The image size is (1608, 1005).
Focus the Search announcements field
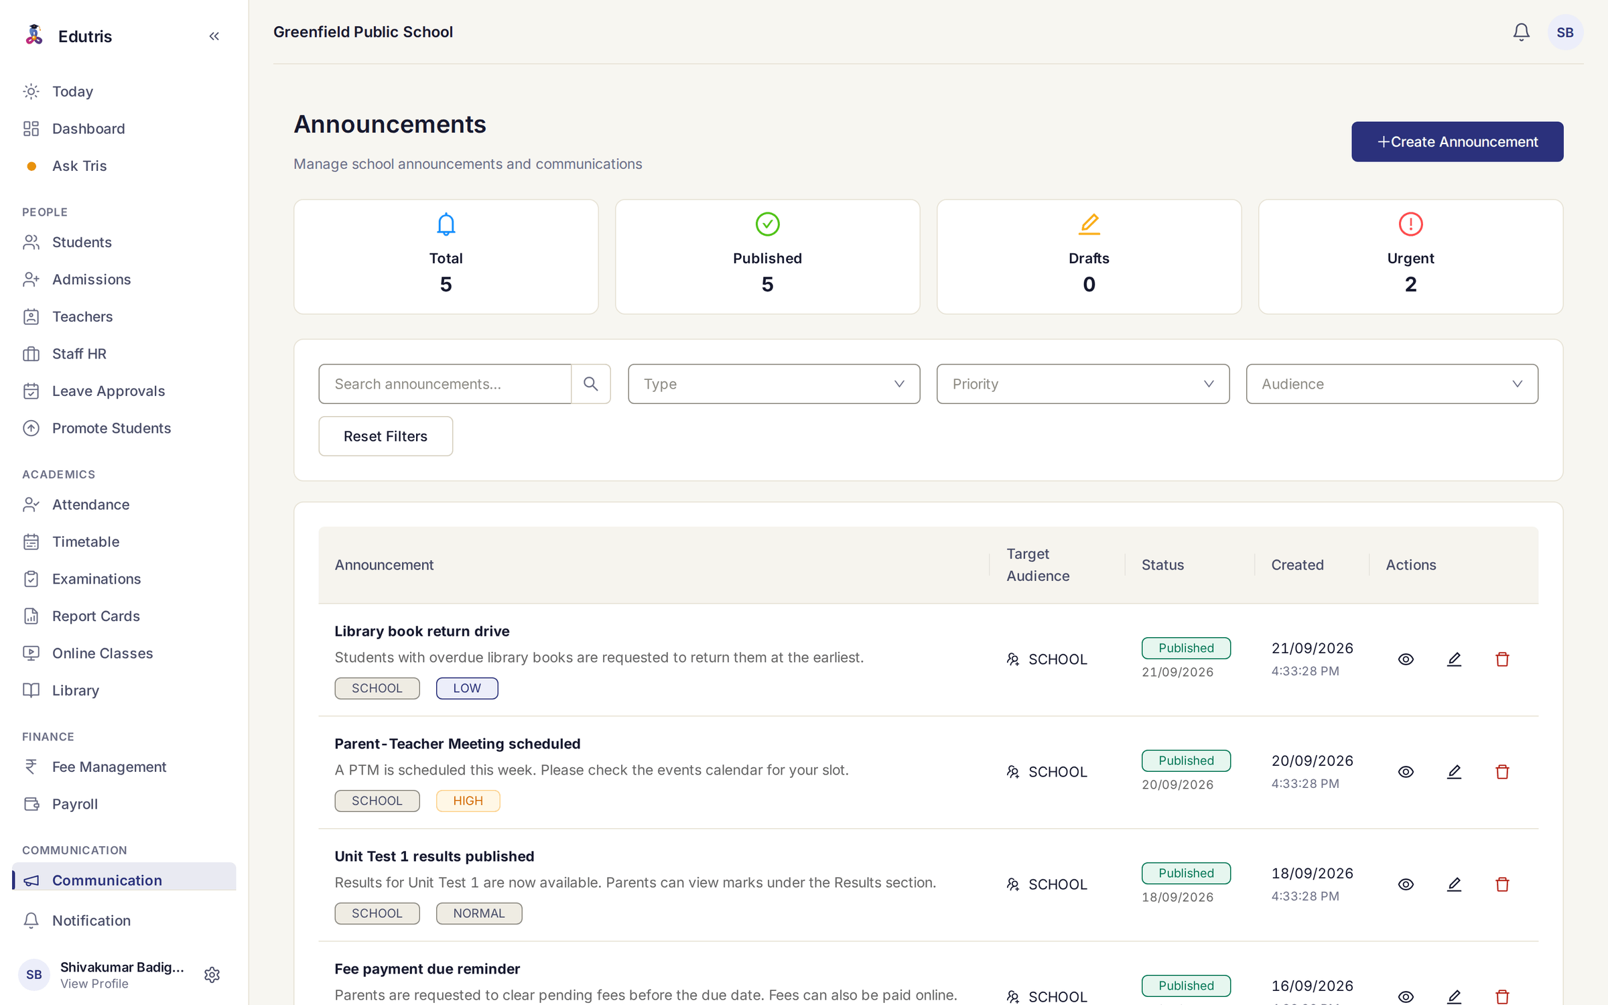[445, 384]
